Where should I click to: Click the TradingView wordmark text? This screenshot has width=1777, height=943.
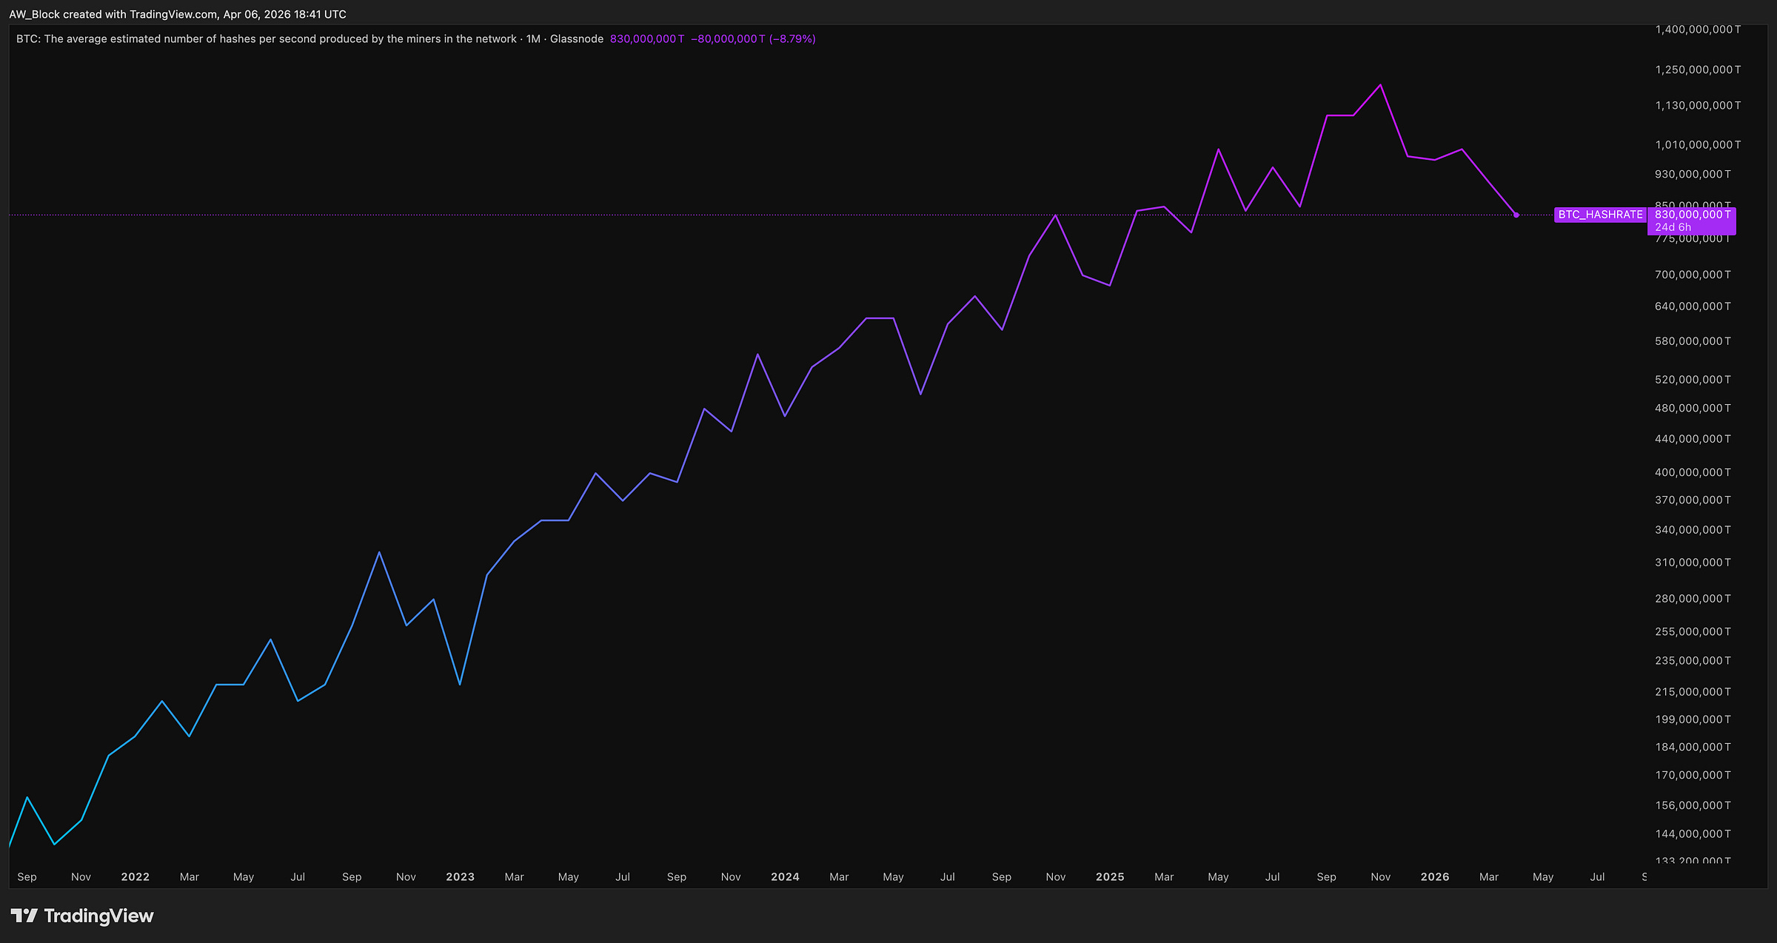coord(98,916)
